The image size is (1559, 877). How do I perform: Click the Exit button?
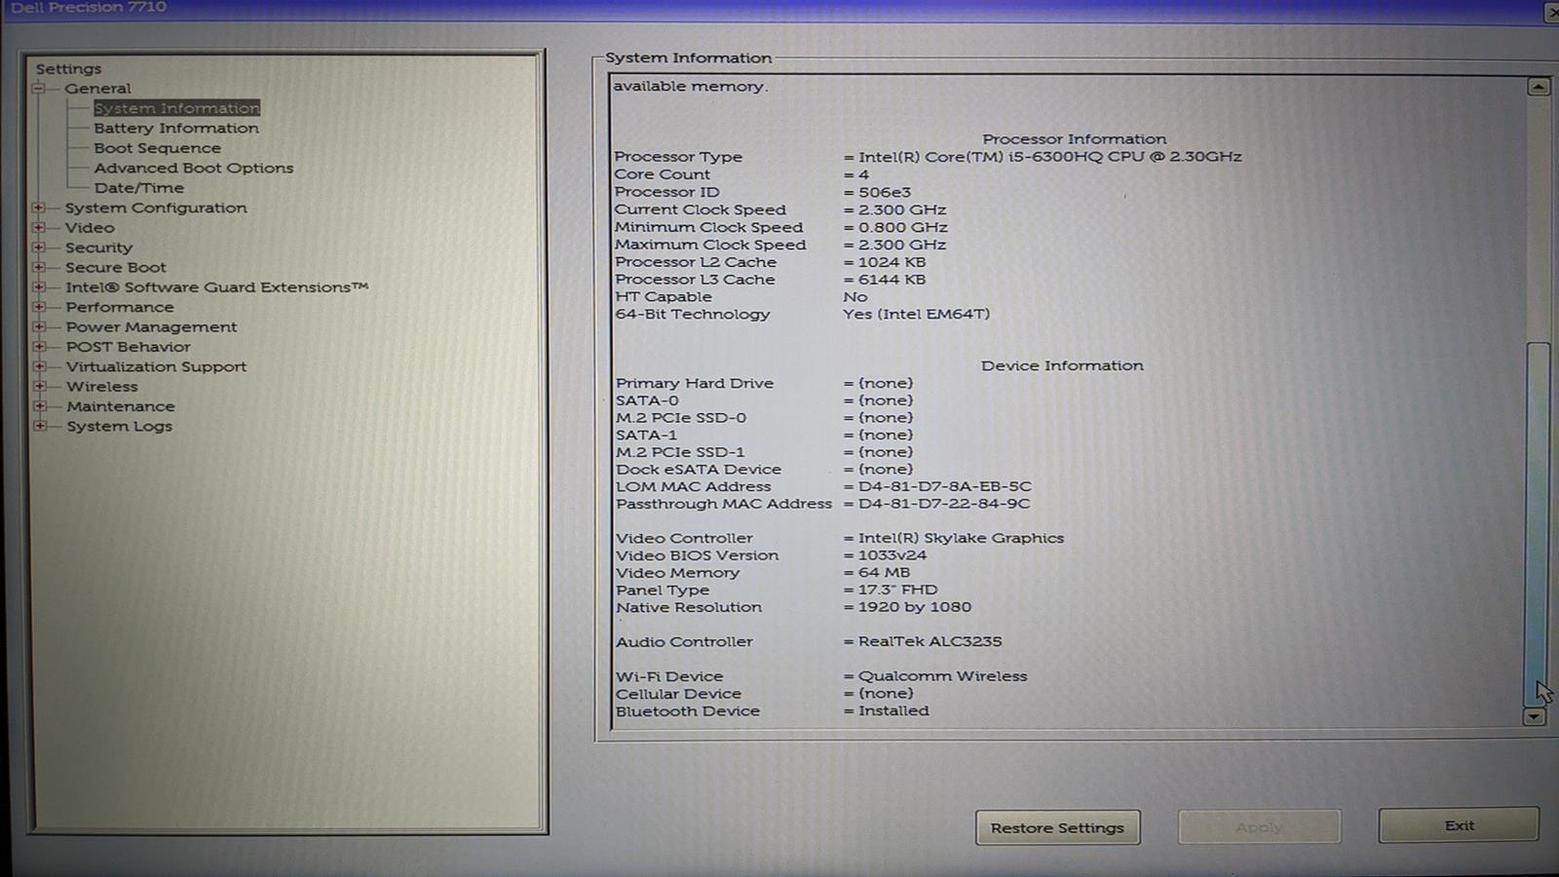click(x=1459, y=825)
